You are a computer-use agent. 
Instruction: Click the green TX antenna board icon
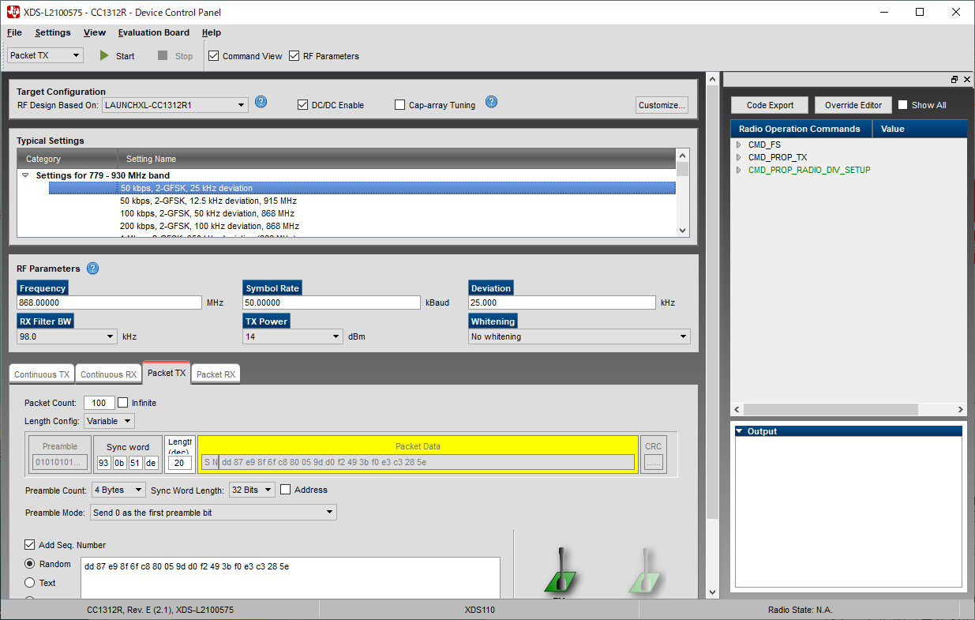(x=560, y=571)
